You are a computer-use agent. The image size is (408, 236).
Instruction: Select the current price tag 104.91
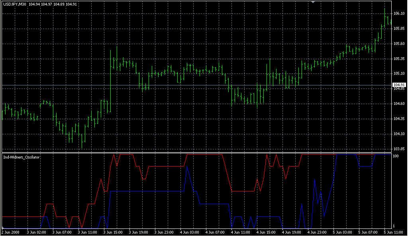tap(399, 85)
